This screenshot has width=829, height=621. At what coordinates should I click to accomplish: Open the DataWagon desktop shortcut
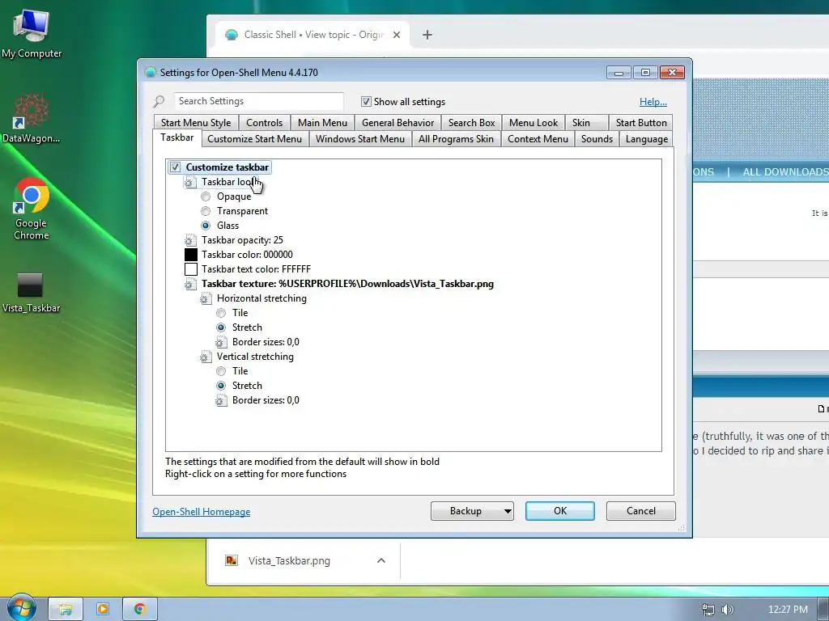pos(32,118)
